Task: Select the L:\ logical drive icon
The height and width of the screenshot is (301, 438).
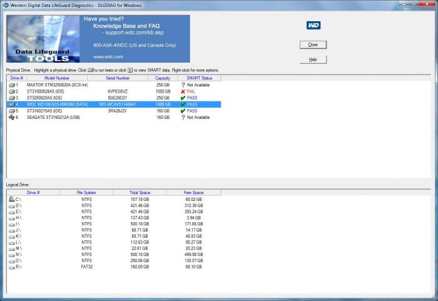Action: point(12,243)
